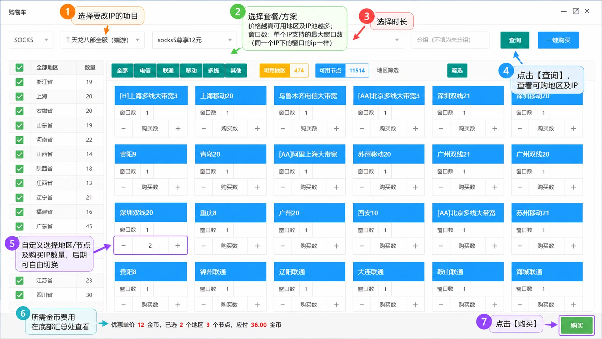The width and height of the screenshot is (602, 339).
Task: Click minus on 西安10 card
Action: coord(362,246)
